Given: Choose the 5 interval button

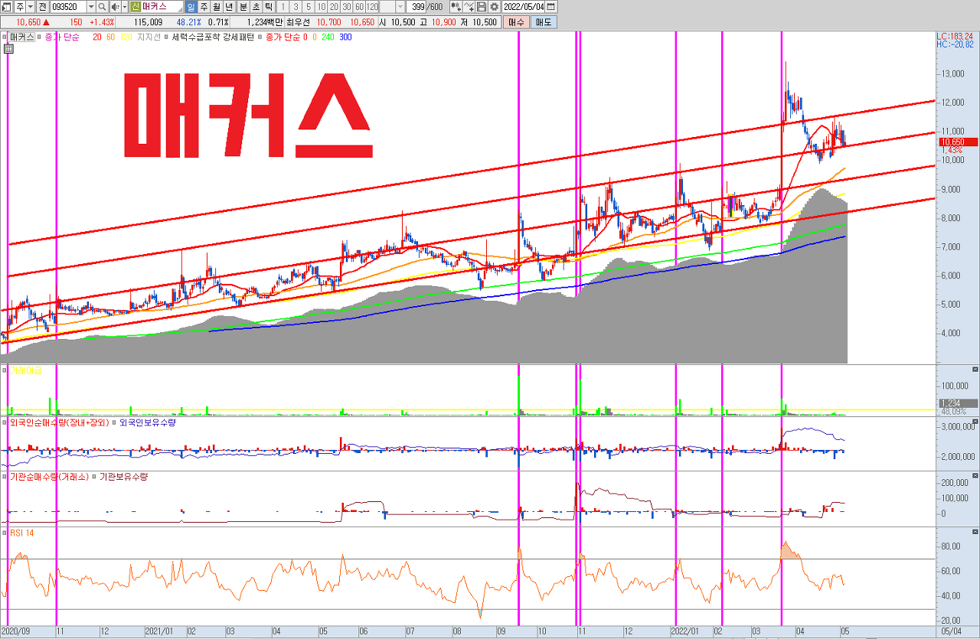Looking at the screenshot, I should 308,7.
